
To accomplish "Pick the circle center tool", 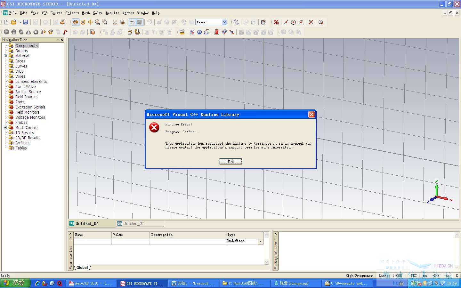I will 293,22.
